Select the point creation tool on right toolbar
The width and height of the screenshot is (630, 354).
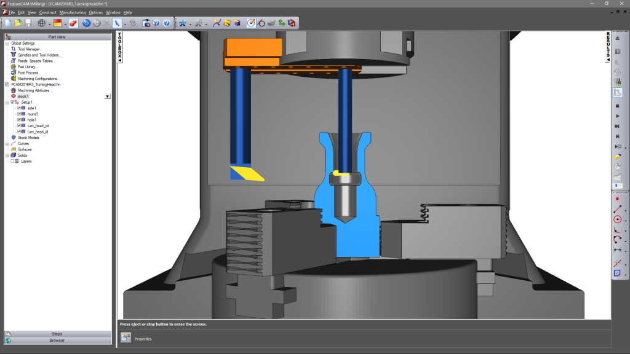pyautogui.click(x=618, y=199)
